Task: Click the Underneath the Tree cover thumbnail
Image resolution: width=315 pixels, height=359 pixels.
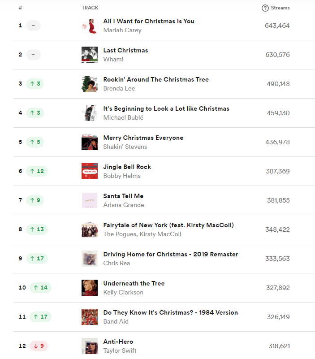Action: coord(89,288)
